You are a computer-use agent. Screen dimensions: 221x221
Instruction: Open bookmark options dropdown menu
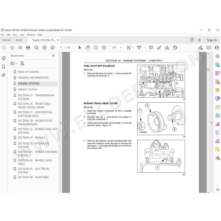click(x=14, y=63)
